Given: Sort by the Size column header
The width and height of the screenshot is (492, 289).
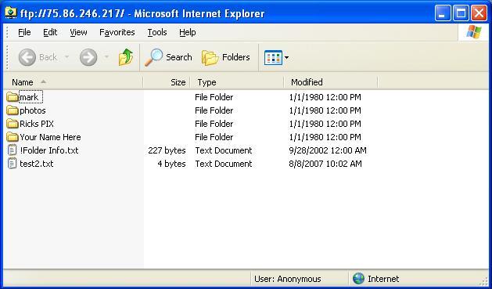Looking at the screenshot, I should pos(167,82).
